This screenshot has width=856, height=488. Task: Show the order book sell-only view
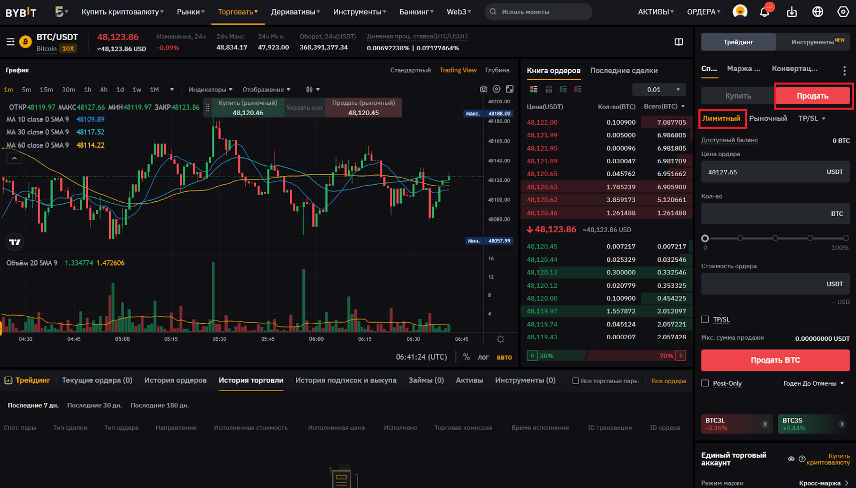578,89
